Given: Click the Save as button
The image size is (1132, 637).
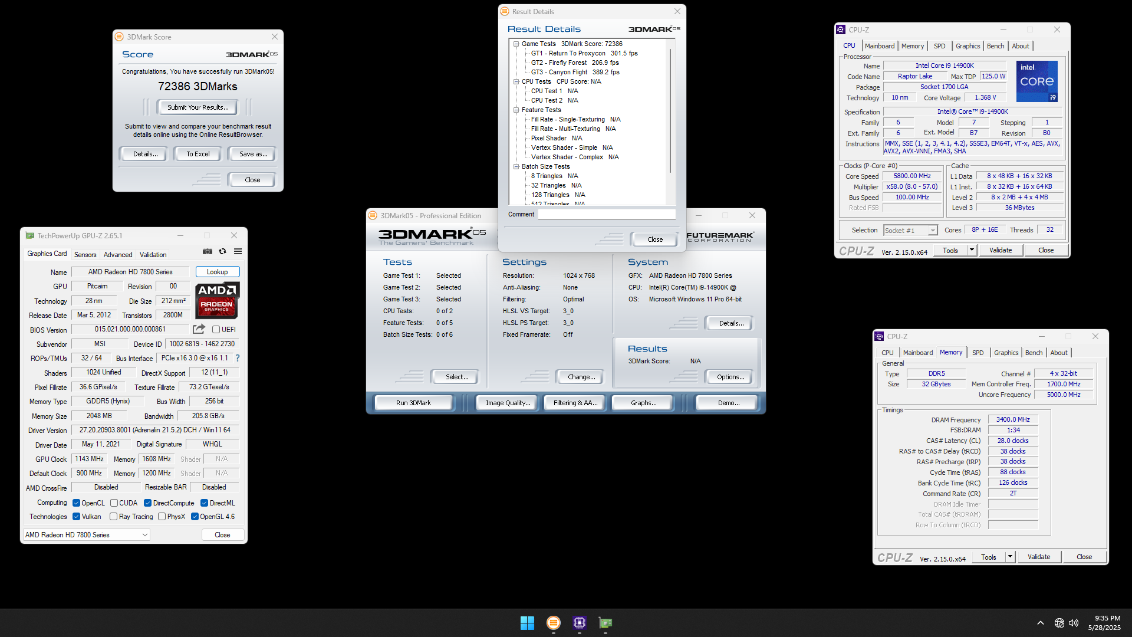Looking at the screenshot, I should 253,154.
